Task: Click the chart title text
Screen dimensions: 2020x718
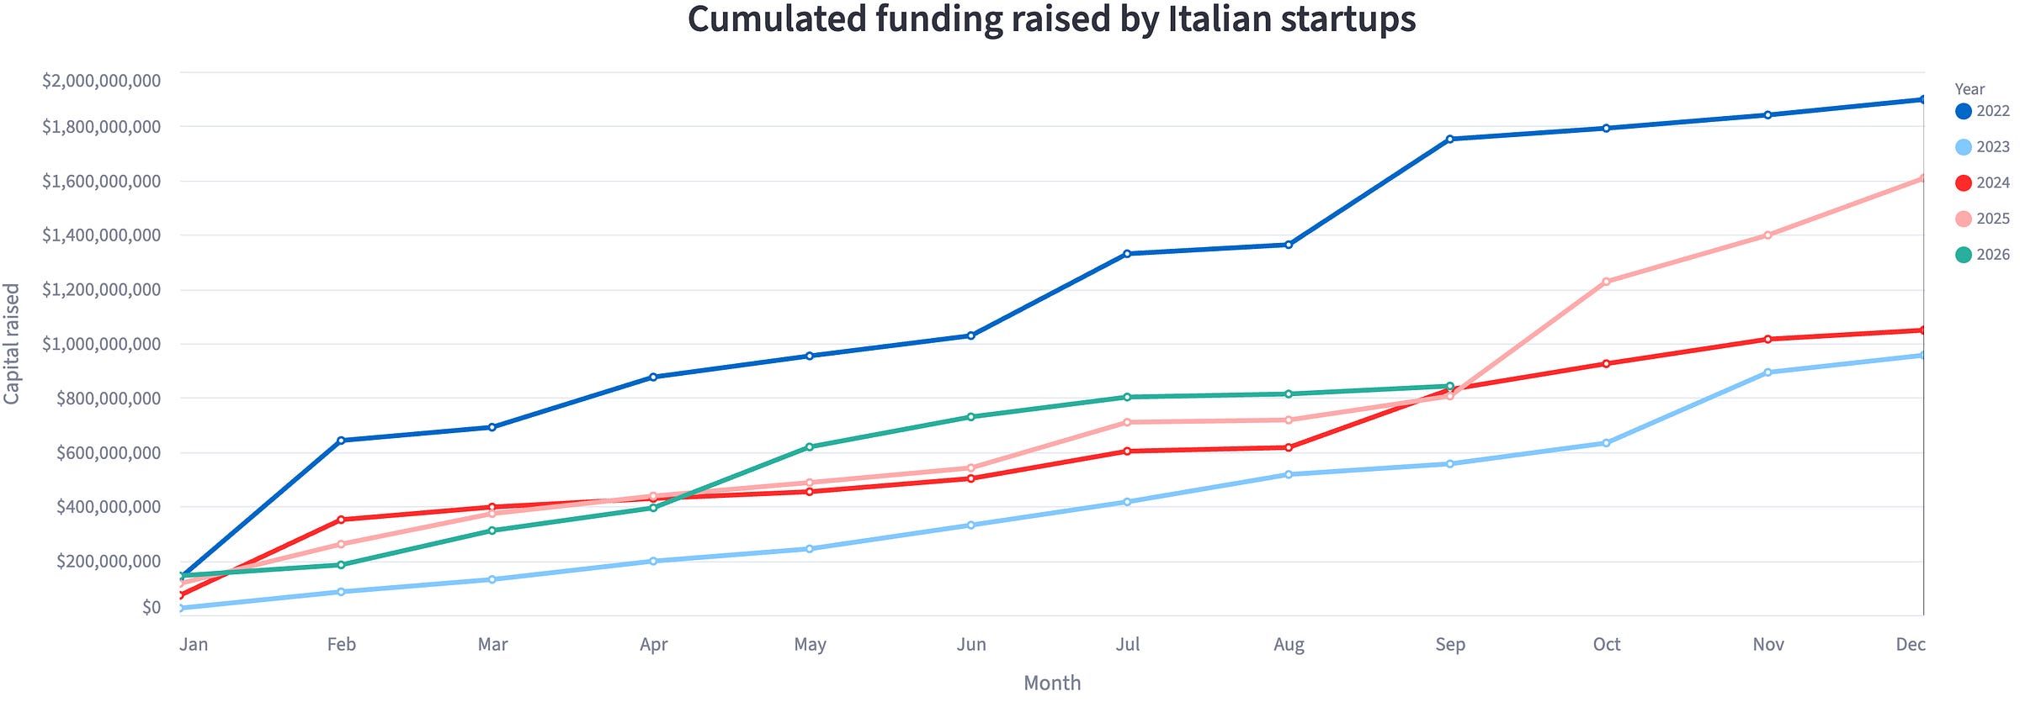Action: point(1051,18)
